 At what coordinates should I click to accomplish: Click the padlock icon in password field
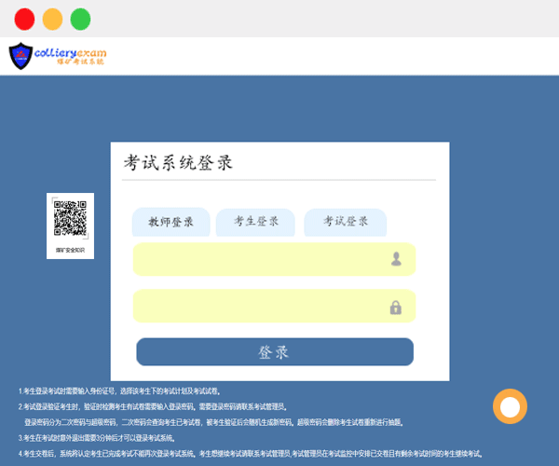tap(396, 307)
